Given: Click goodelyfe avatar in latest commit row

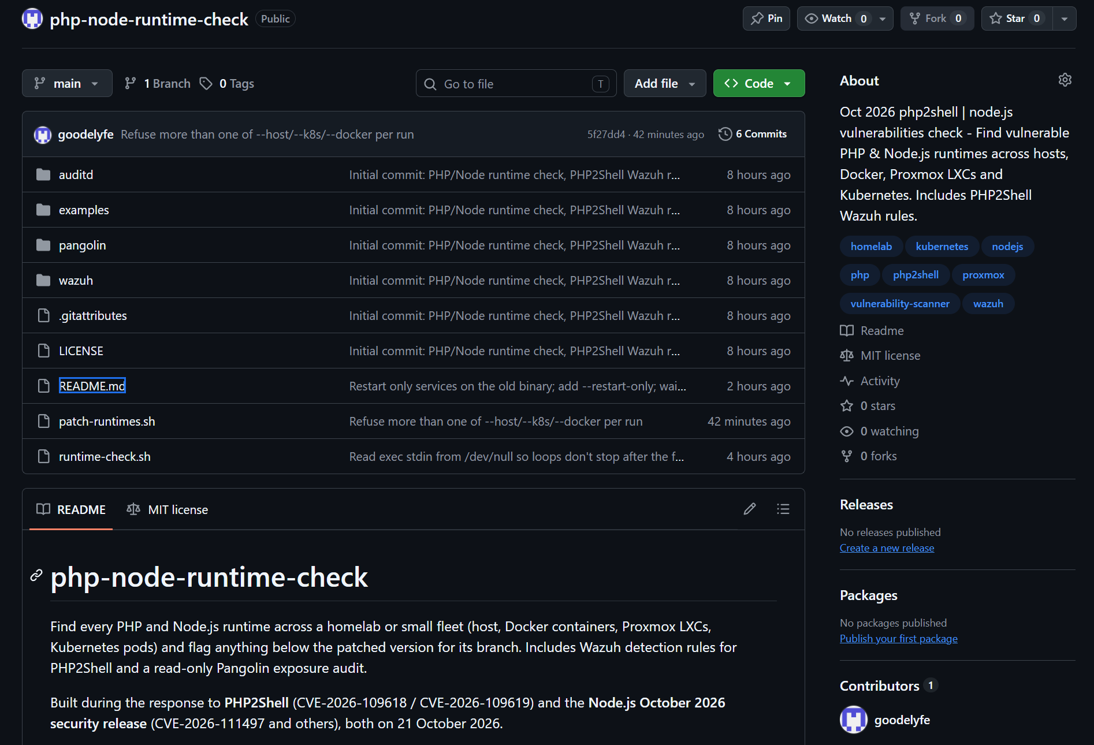Looking at the screenshot, I should (43, 135).
